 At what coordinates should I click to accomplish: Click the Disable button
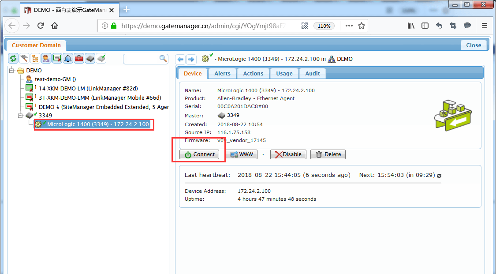point(288,154)
